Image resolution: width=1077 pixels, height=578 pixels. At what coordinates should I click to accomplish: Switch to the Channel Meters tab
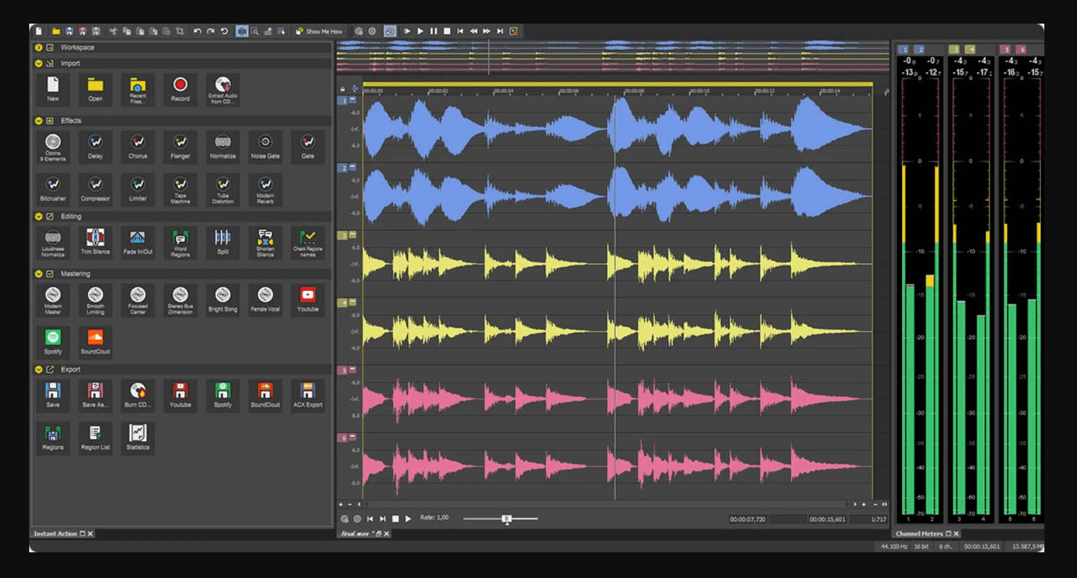tap(921, 534)
